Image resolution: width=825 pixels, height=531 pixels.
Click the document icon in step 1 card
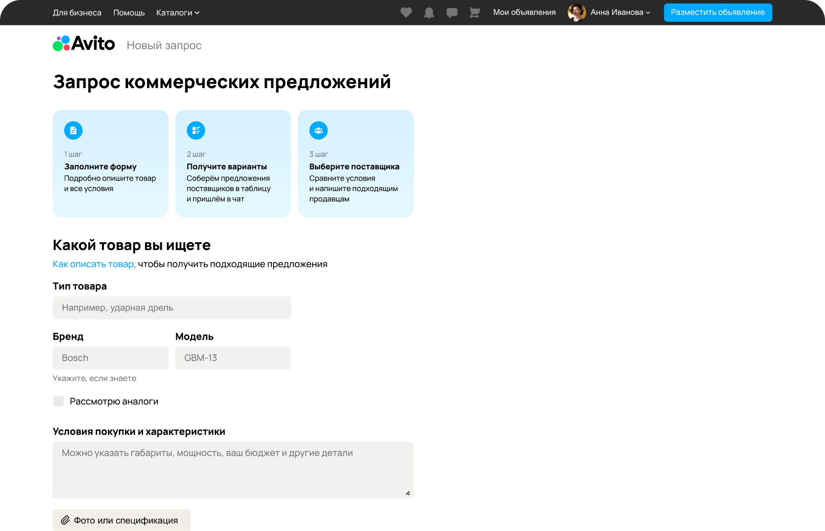tap(73, 130)
